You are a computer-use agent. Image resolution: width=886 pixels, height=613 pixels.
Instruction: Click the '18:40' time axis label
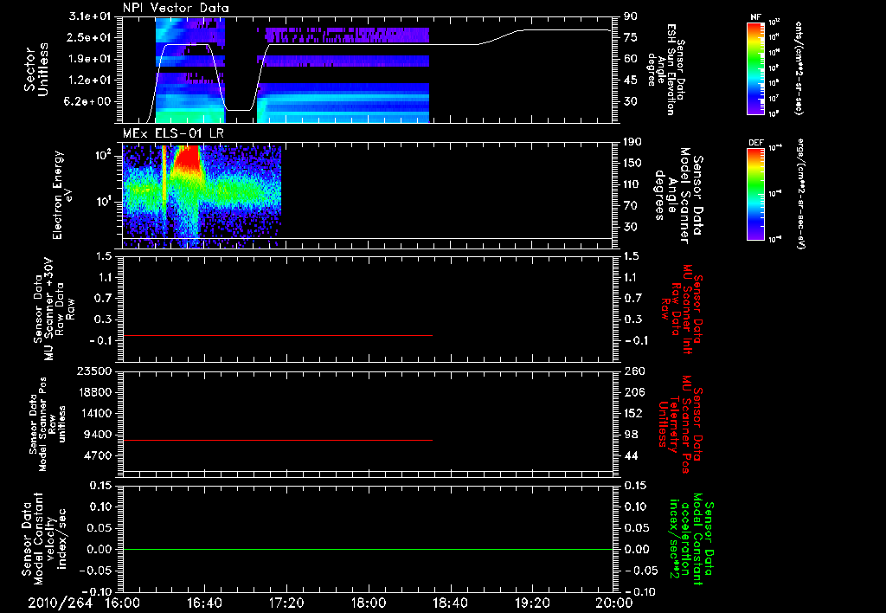pos(450,603)
